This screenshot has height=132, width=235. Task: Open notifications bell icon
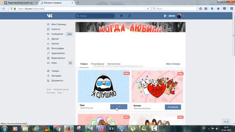pos(122,16)
